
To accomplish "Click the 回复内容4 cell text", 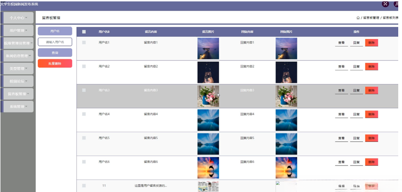I will coord(247,114).
